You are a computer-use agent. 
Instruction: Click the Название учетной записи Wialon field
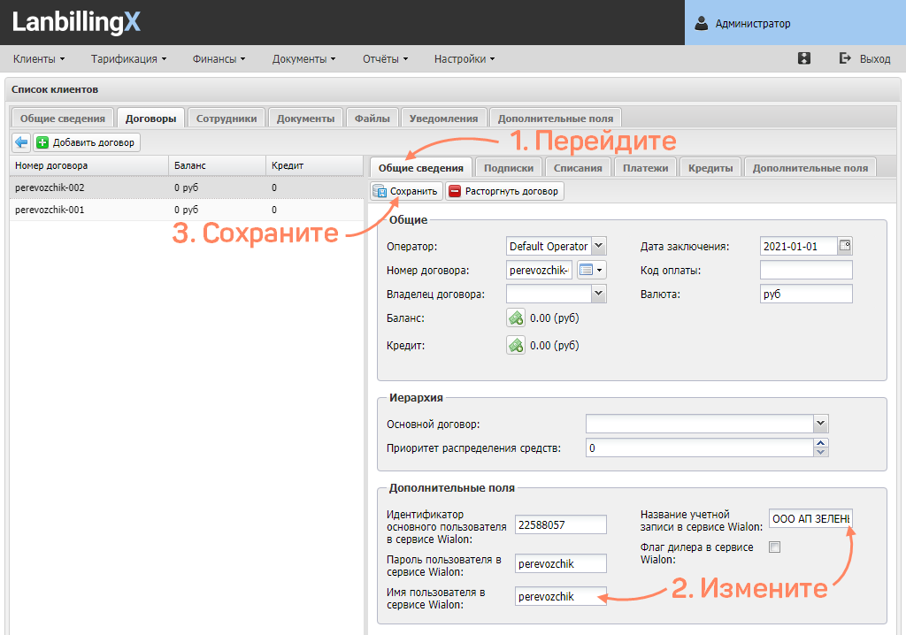coord(810,519)
